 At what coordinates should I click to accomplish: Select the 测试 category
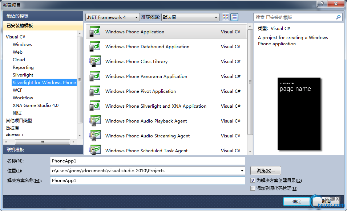pyautogui.click(x=17, y=113)
